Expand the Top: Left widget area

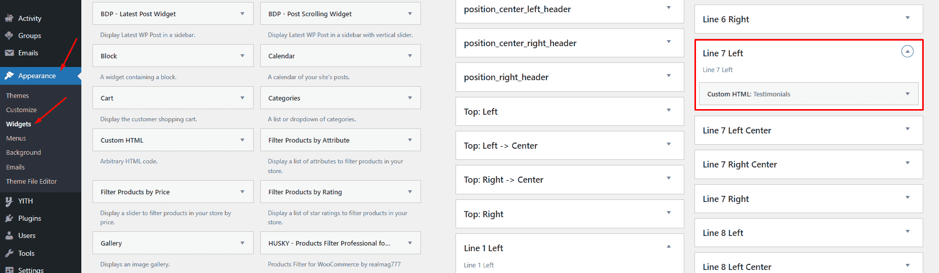pos(669,110)
